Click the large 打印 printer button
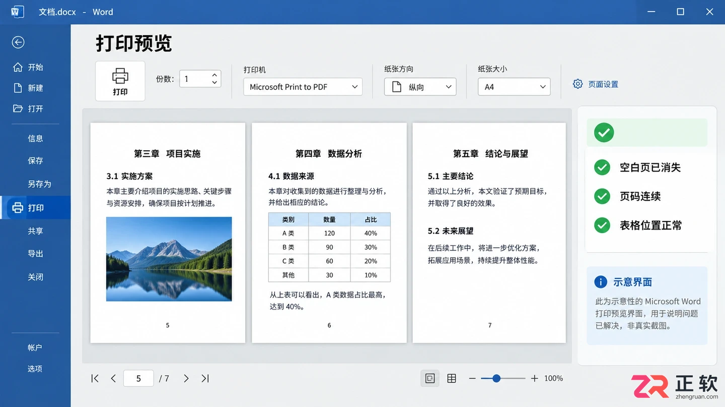 [120, 81]
